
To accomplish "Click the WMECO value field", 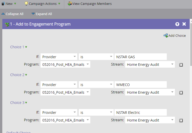I will pyautogui.click(x=140, y=84).
